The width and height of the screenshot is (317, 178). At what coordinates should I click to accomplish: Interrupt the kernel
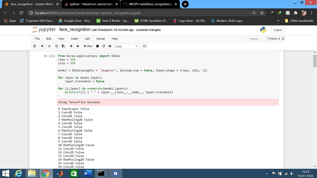97,46
